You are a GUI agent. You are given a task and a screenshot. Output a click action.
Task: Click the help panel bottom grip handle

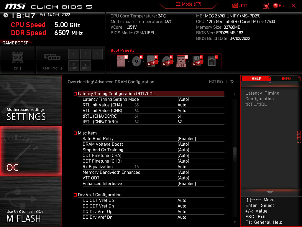(270, 192)
